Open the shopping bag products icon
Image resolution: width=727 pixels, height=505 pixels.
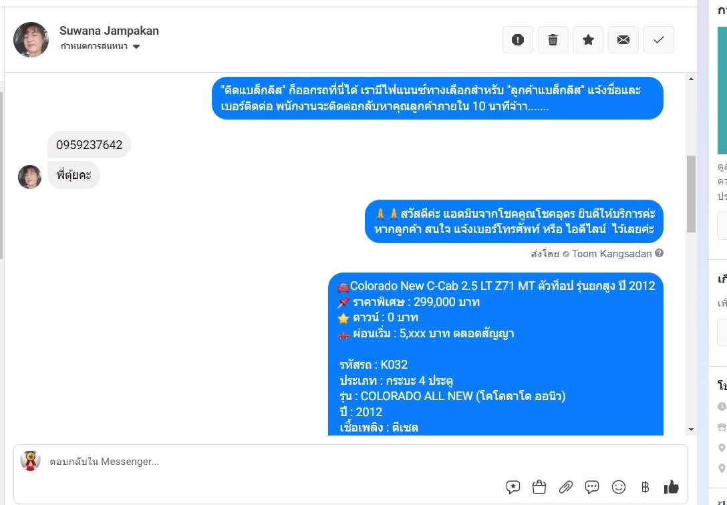(539, 487)
